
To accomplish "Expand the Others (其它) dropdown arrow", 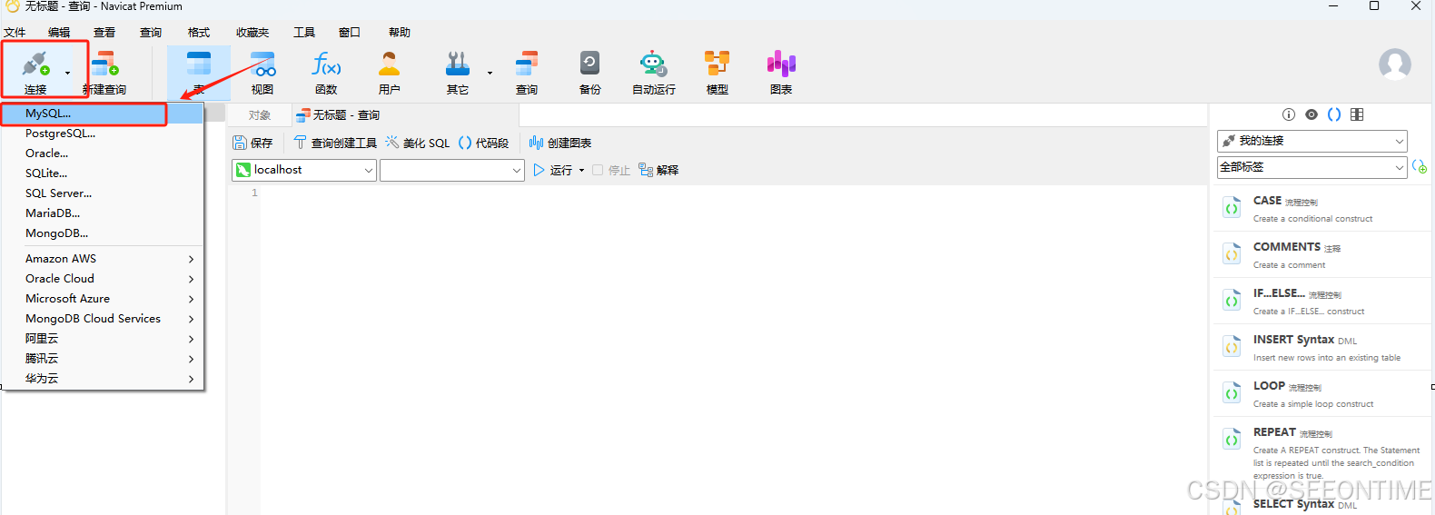I will click(490, 73).
